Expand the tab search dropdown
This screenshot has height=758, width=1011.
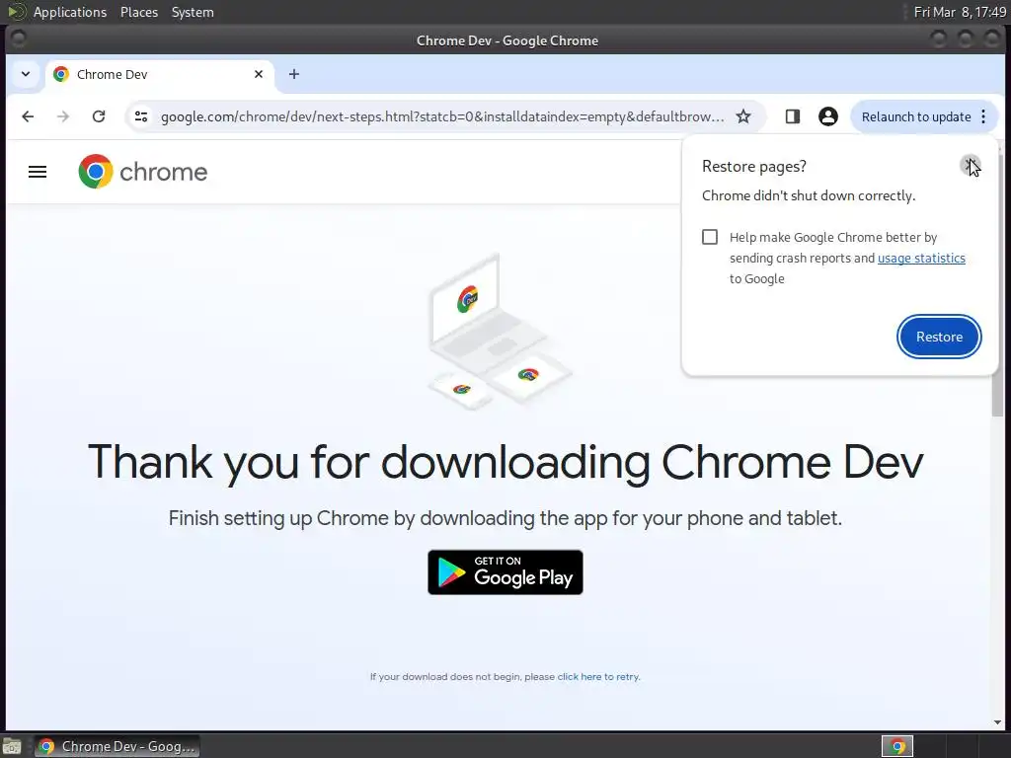(x=26, y=74)
